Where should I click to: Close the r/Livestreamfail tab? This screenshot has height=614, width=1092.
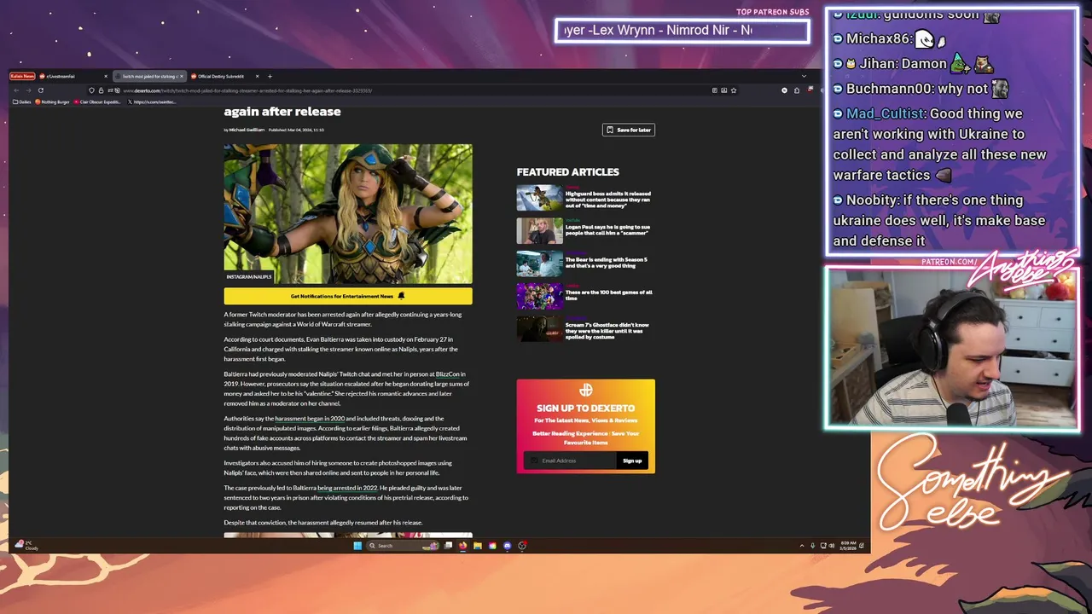pyautogui.click(x=106, y=76)
